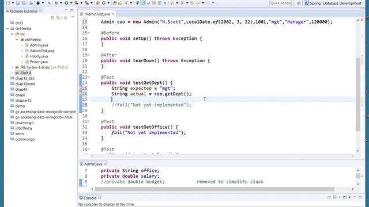Select gs-accessing-data-mongodb-initial project
The image size is (369, 207).
tap(44, 117)
